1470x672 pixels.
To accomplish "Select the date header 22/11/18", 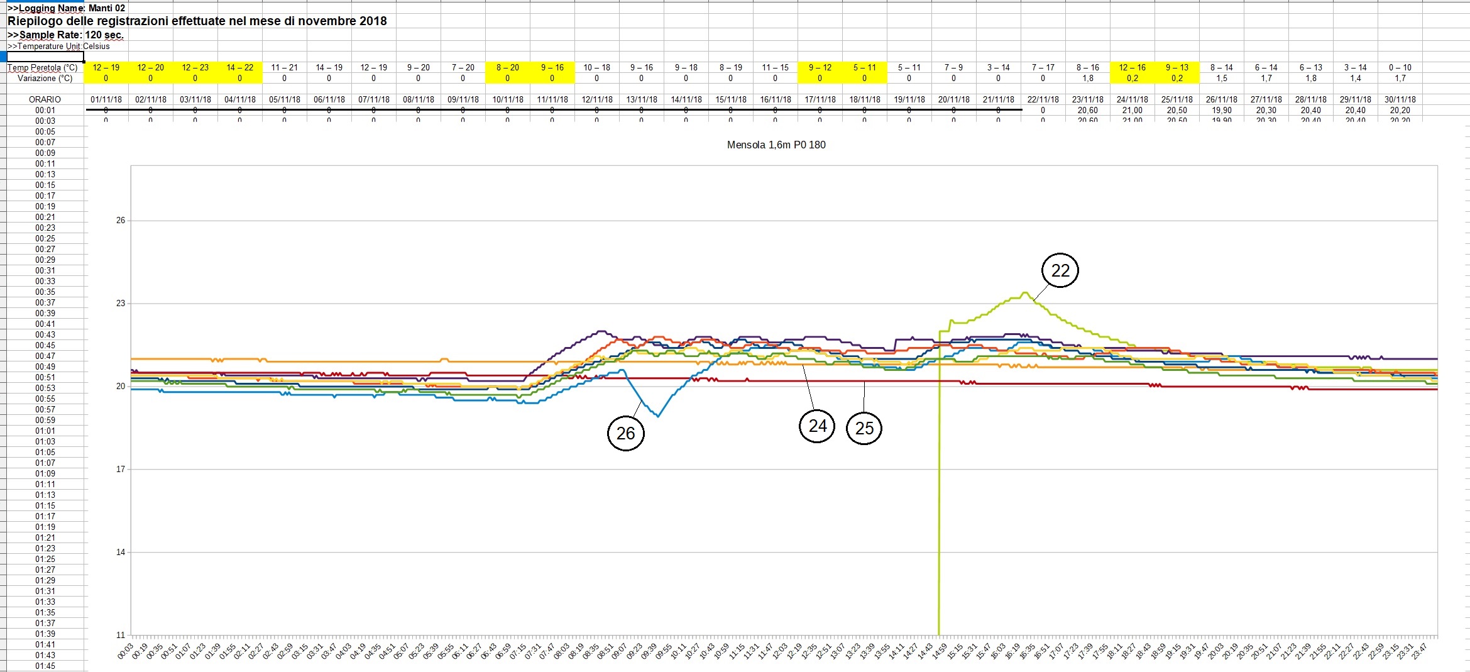I will coord(1043,99).
